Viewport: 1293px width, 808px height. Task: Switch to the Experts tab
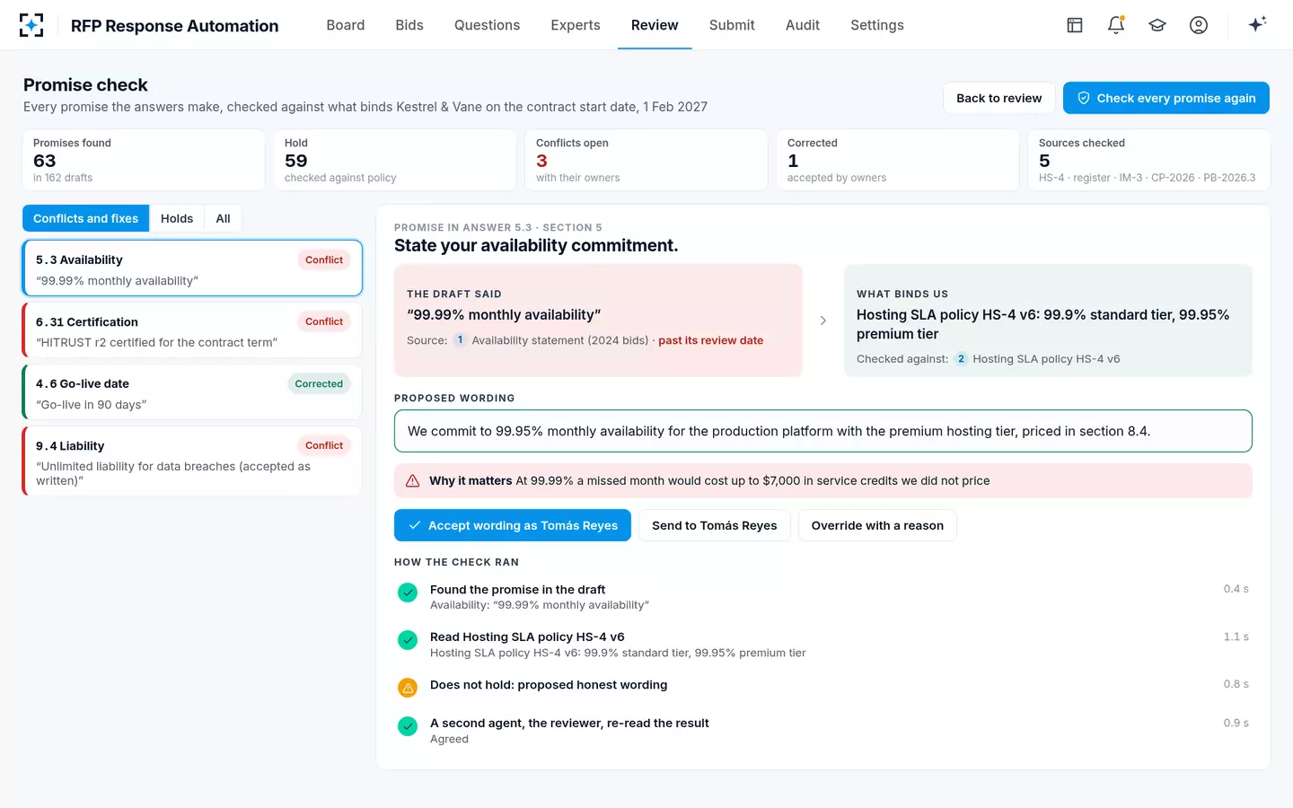coord(576,25)
